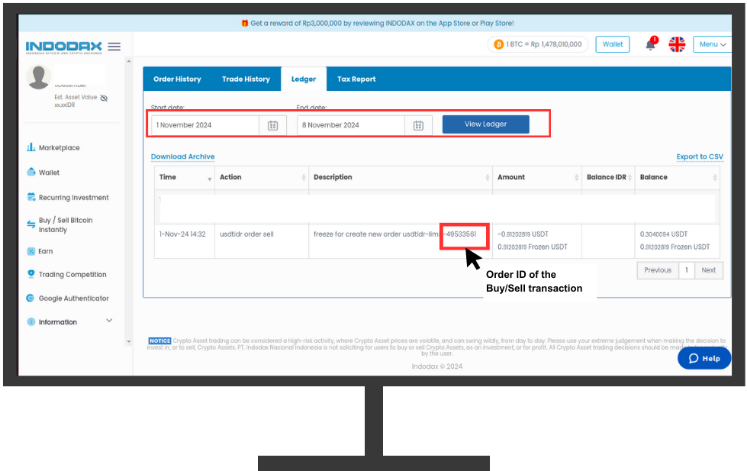The height and width of the screenshot is (471, 747).
Task: Open the Earn section
Action: tap(45, 251)
